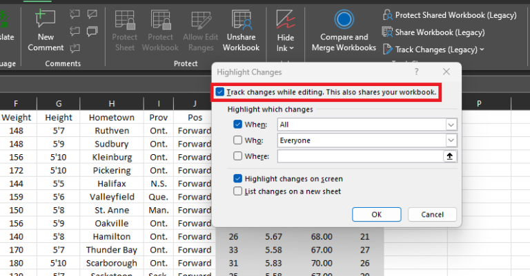530x276 pixels.
Task: Click OK in Highlight Changes dialog
Action: [x=377, y=214]
